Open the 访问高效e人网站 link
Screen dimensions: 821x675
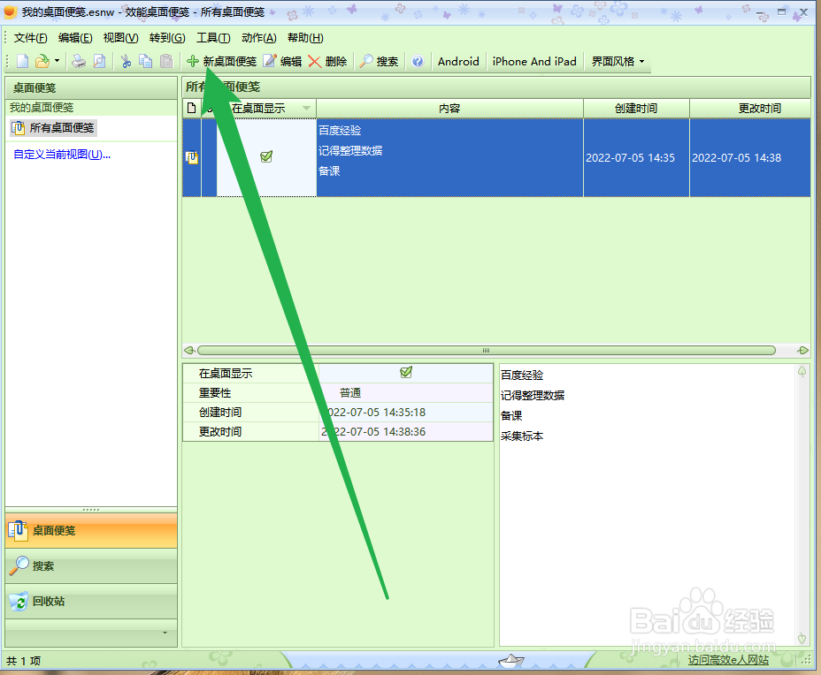point(728,660)
